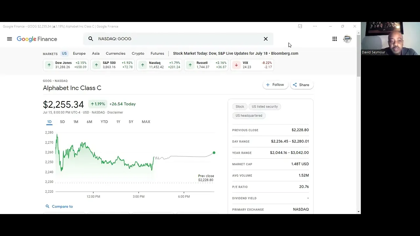The height and width of the screenshot is (236, 420).
Task: Open the hamburger main menu
Action: pos(10,39)
